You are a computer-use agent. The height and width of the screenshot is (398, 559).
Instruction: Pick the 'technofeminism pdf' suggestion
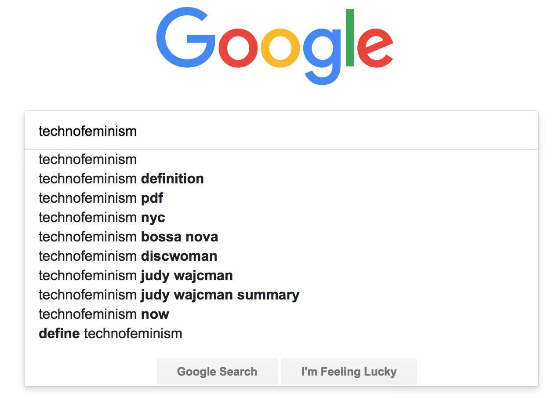tap(101, 198)
